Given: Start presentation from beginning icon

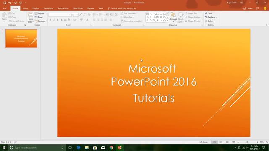Looking at the screenshot, I should click(21, 3).
